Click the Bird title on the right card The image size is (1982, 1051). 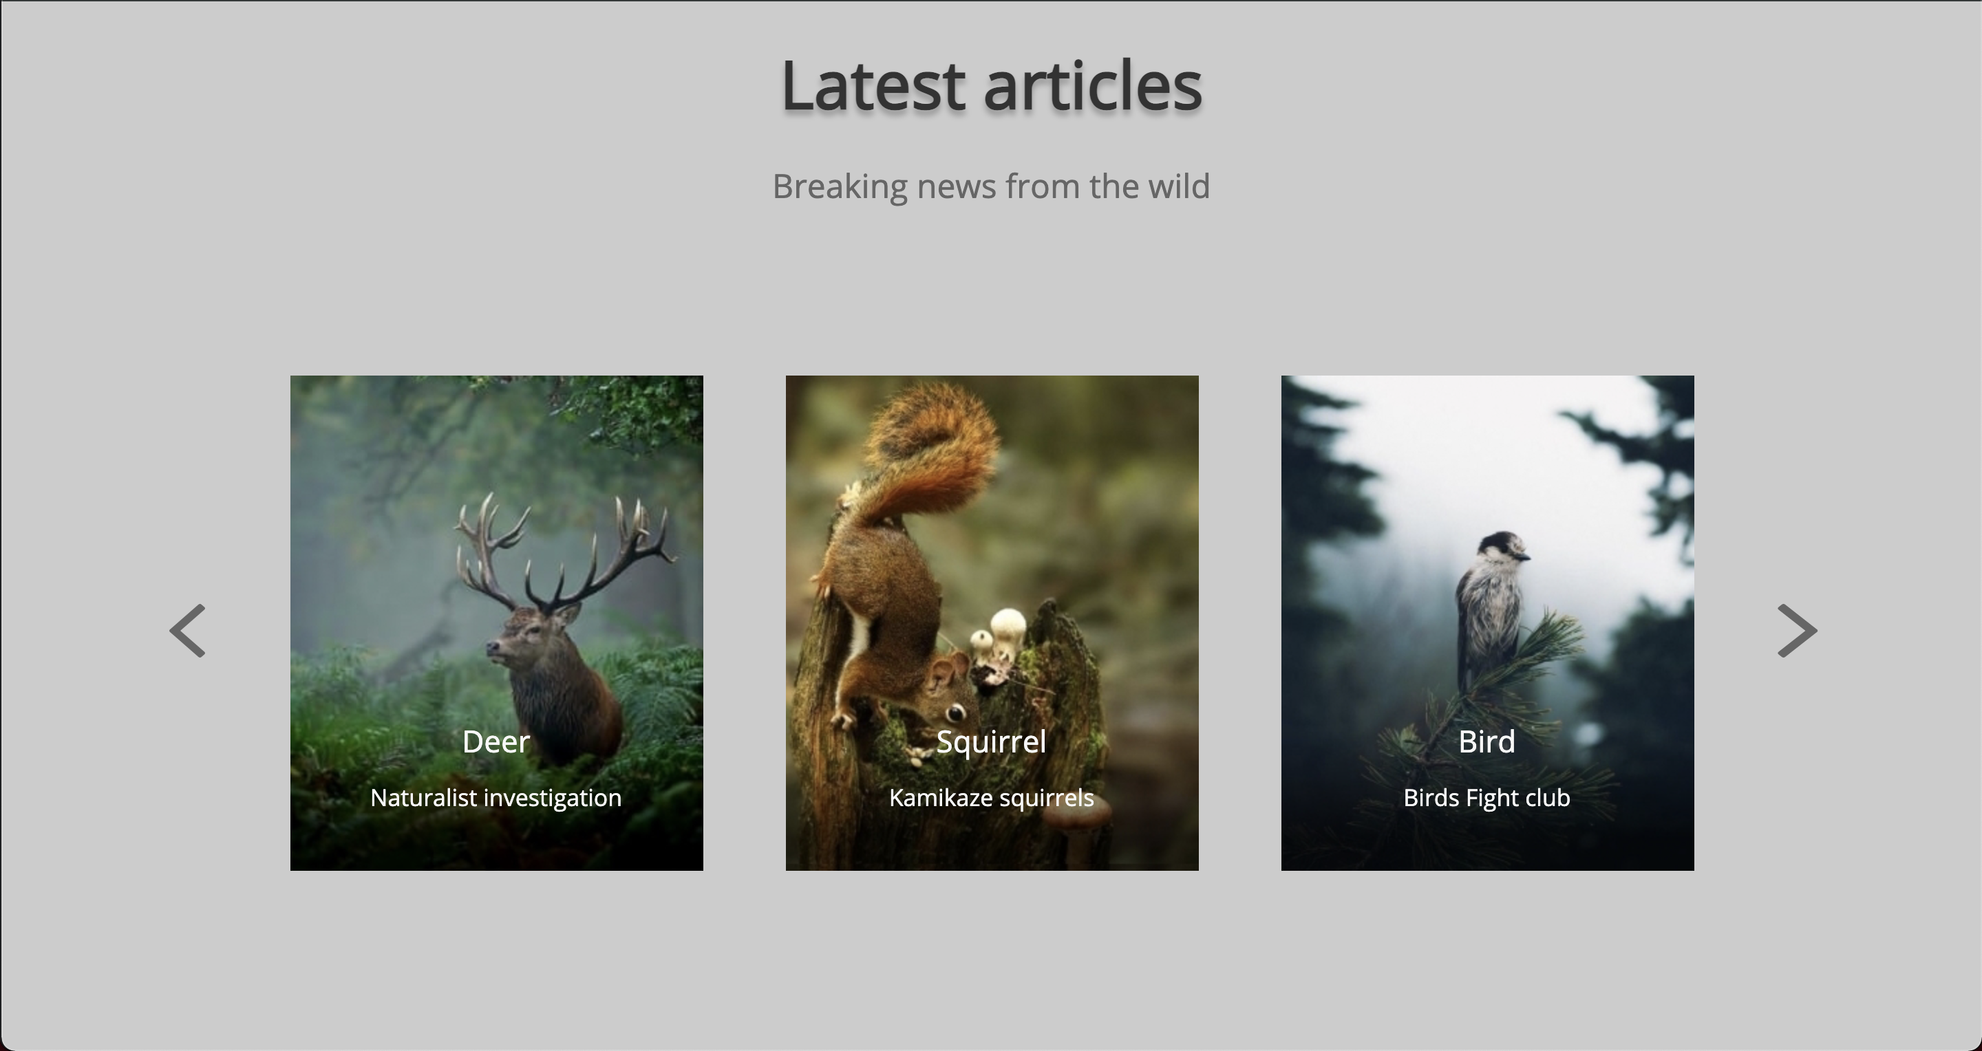coord(1486,741)
